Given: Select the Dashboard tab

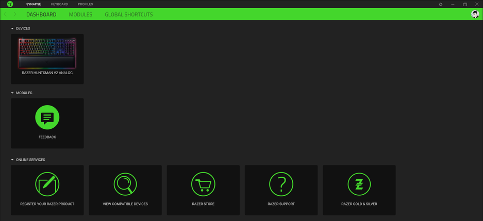Looking at the screenshot, I should (41, 14).
